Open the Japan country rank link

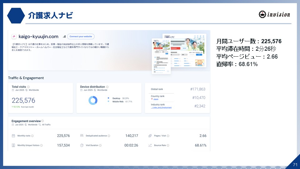point(156,99)
